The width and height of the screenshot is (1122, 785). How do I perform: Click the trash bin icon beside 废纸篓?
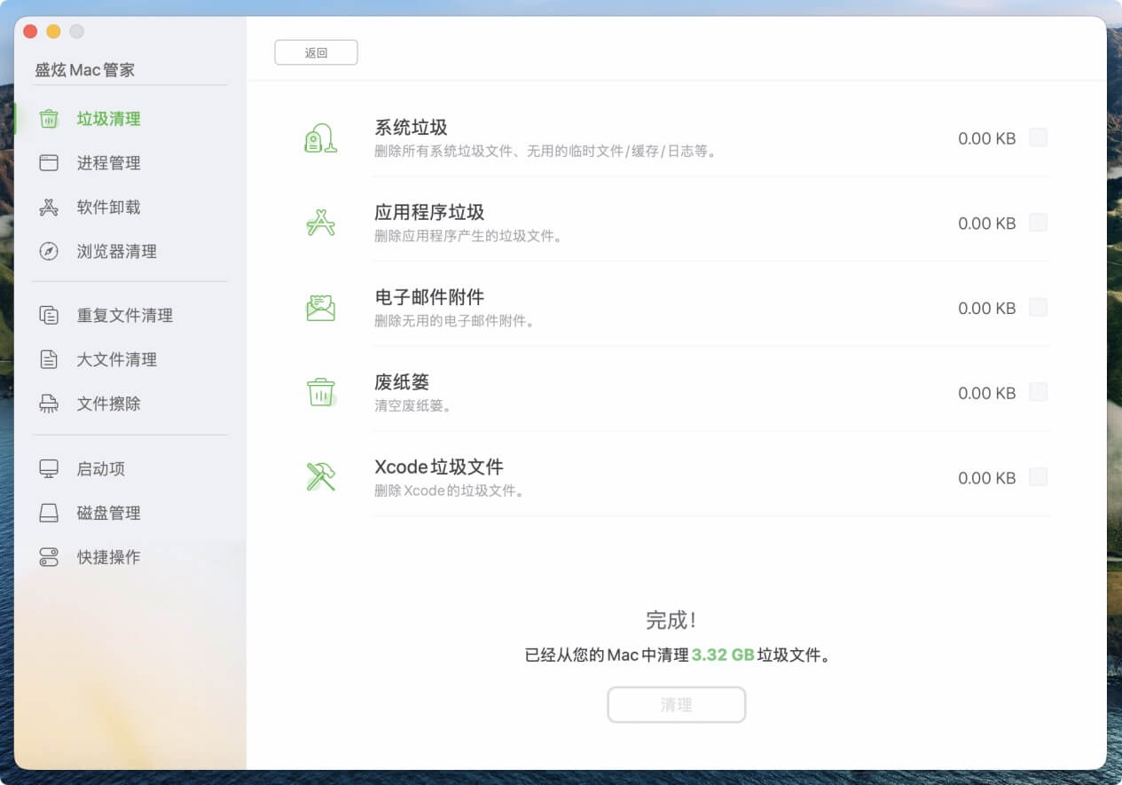click(319, 392)
